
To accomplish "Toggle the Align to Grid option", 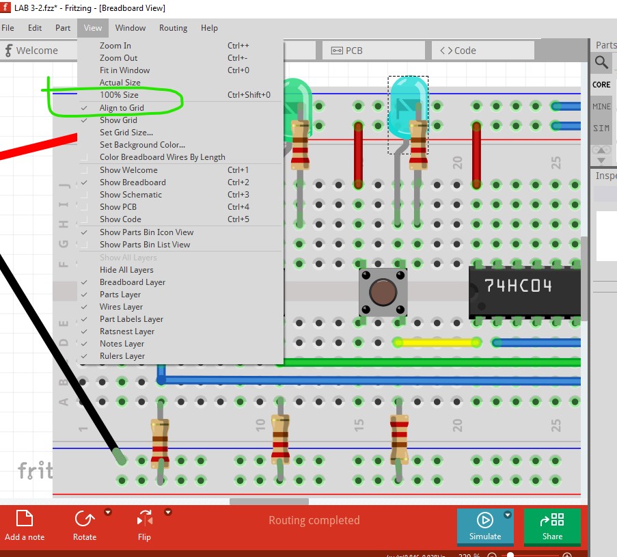I will [x=122, y=108].
